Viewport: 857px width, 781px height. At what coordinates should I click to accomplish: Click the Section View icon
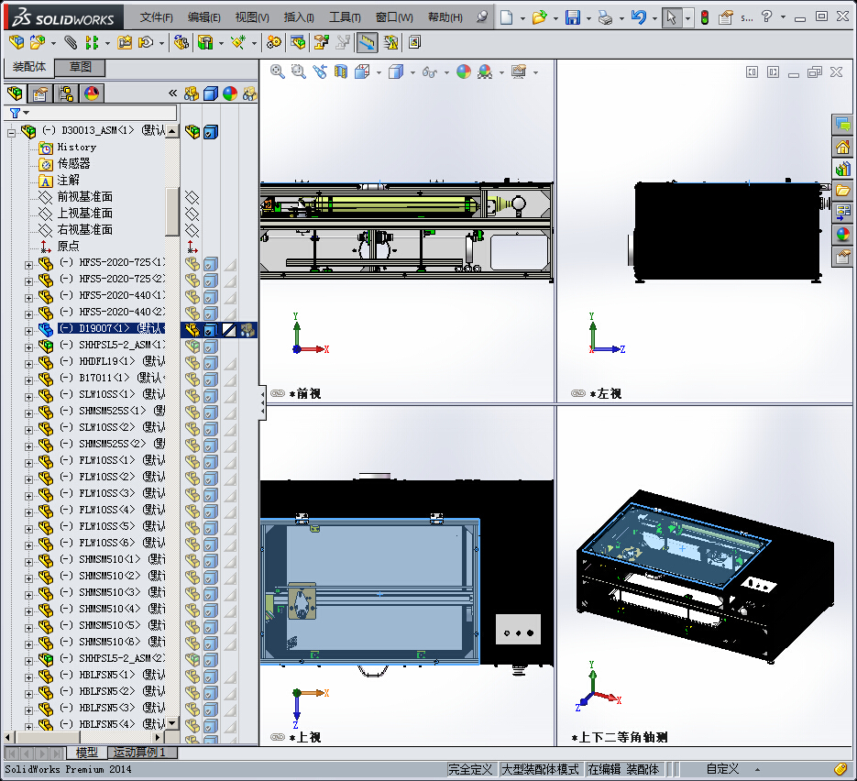coord(341,71)
